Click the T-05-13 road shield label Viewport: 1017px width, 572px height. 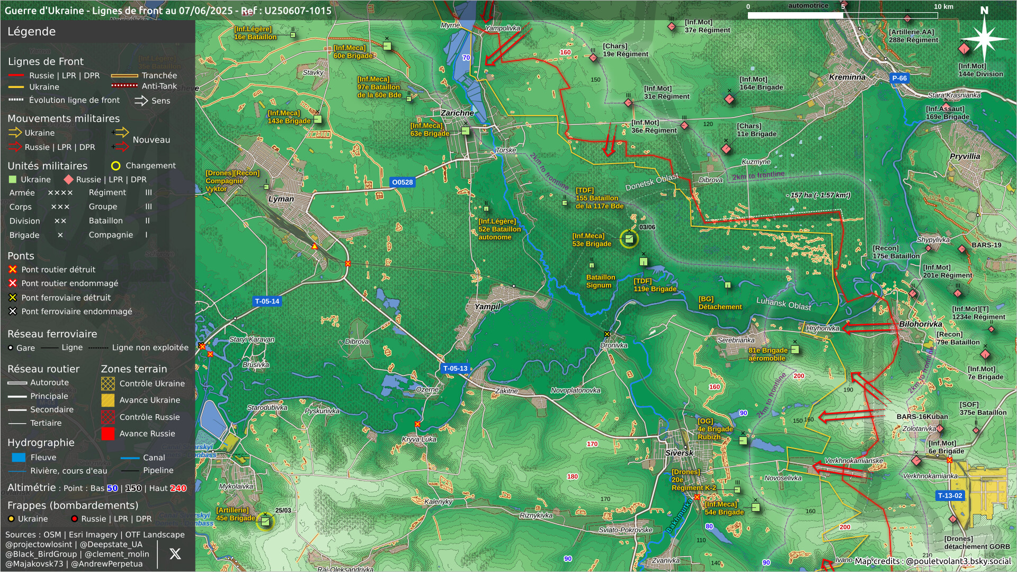pos(455,368)
